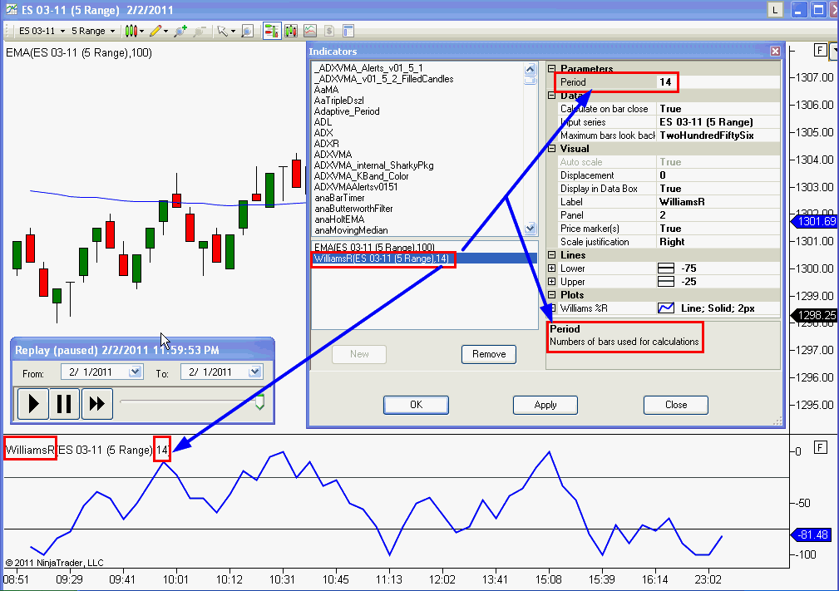This screenshot has height=591, width=839.
Task: Click the Maximum bars look back value
Action: (718, 135)
